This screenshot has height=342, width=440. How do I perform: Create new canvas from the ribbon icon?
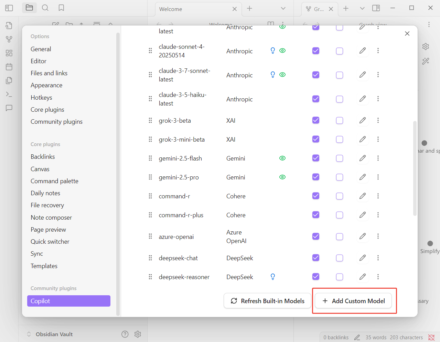click(x=9, y=53)
